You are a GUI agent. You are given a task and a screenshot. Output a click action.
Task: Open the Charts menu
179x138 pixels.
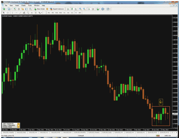[23, 5]
